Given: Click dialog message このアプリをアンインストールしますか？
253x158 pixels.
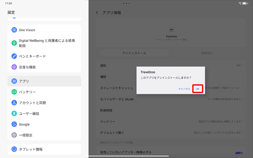Looking at the screenshot, I should [x=166, y=78].
